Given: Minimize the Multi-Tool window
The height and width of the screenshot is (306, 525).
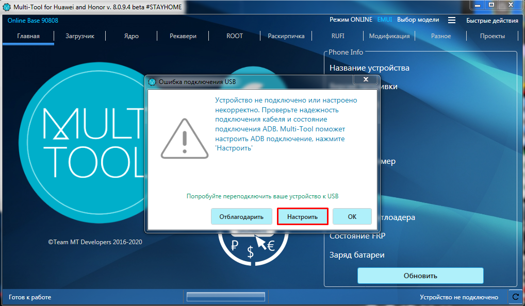Looking at the screenshot, I should pyautogui.click(x=478, y=5).
